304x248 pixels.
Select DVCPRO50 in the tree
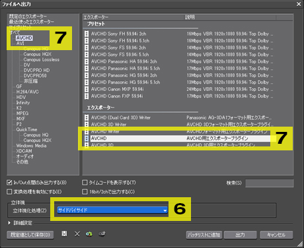(x=35, y=76)
